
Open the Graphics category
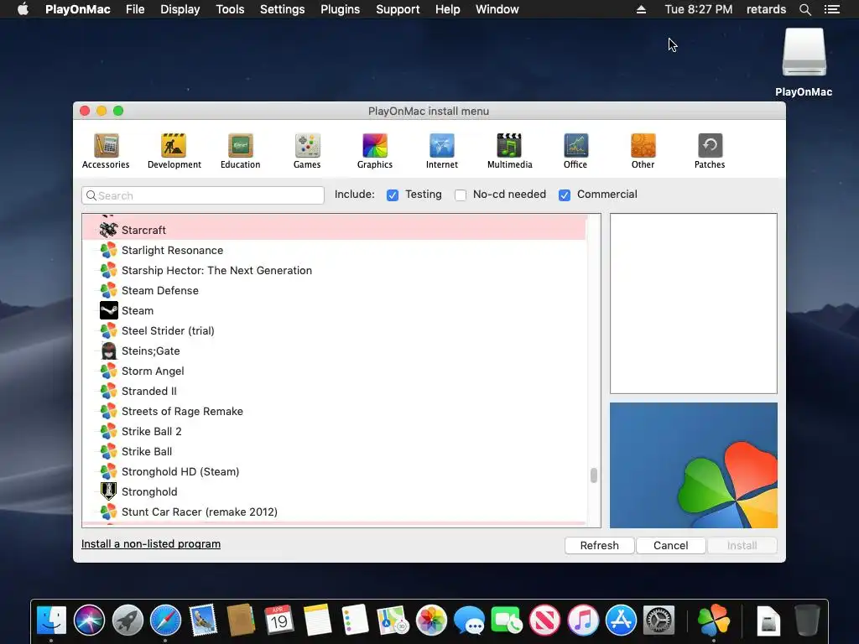(x=375, y=151)
